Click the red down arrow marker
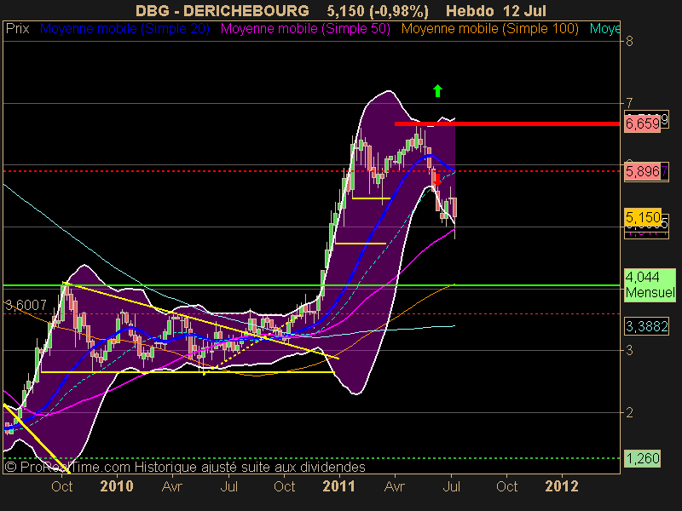 click(437, 180)
